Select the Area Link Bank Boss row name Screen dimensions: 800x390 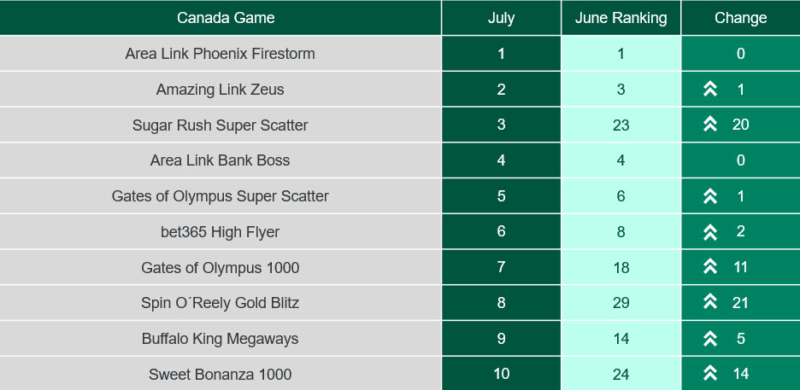click(x=220, y=160)
